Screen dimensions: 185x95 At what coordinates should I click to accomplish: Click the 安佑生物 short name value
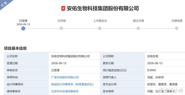point(153,56)
